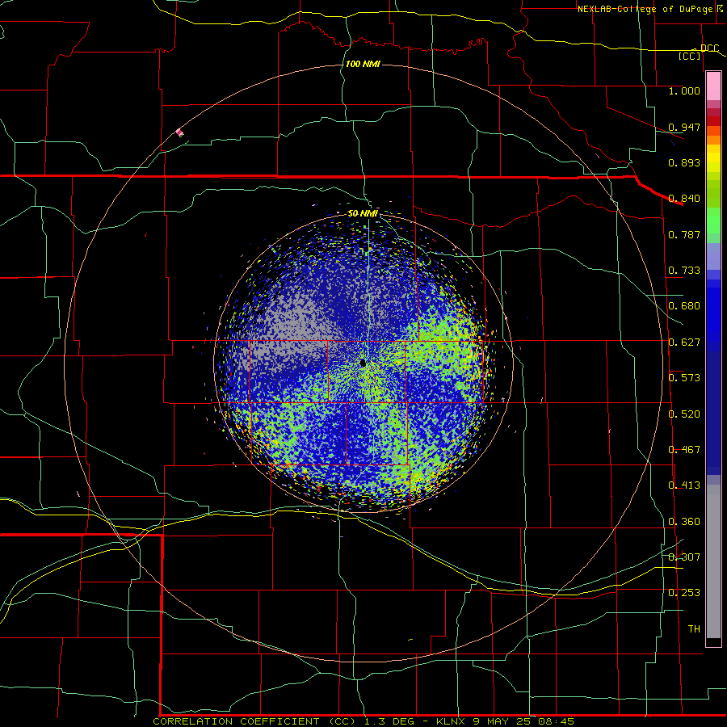Click the 0.253 scale value

click(684, 593)
